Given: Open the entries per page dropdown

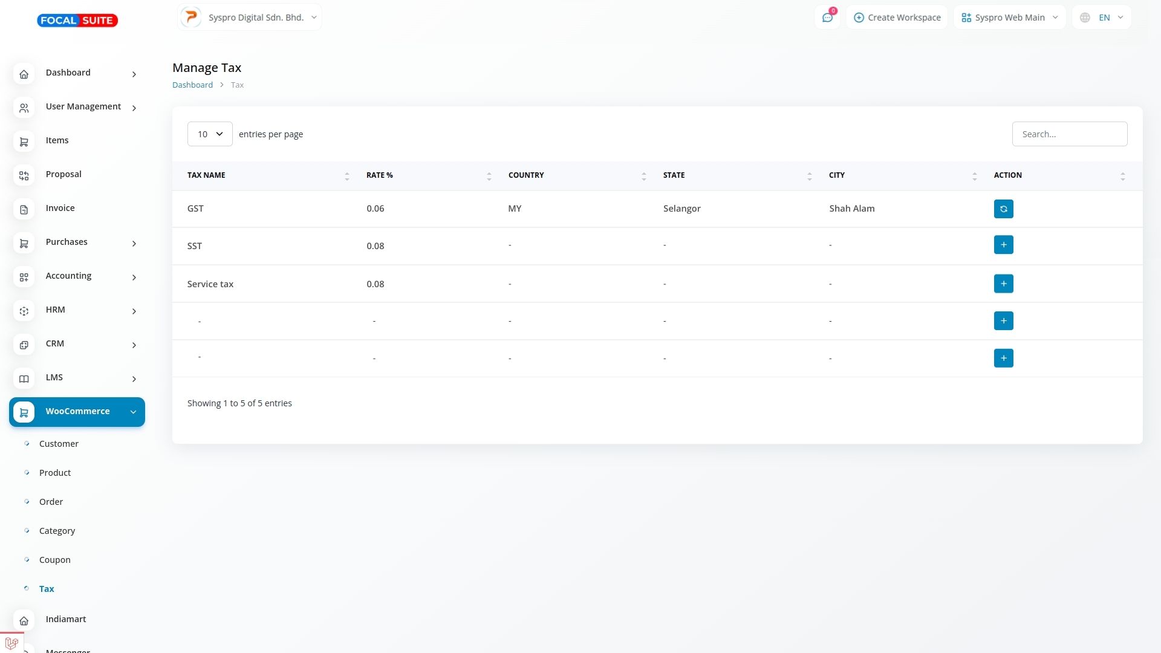Looking at the screenshot, I should [x=210, y=134].
